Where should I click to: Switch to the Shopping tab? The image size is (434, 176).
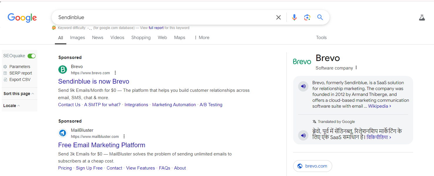(x=141, y=38)
